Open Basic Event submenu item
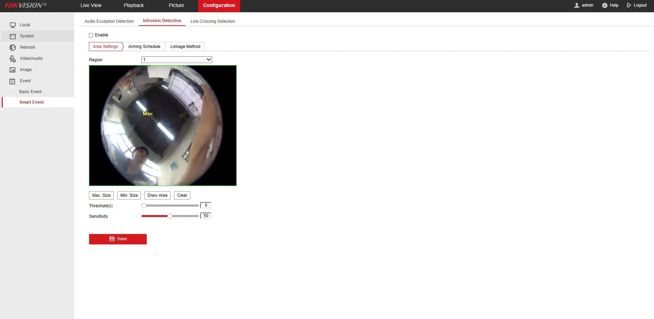This screenshot has height=319, width=654. pos(30,92)
